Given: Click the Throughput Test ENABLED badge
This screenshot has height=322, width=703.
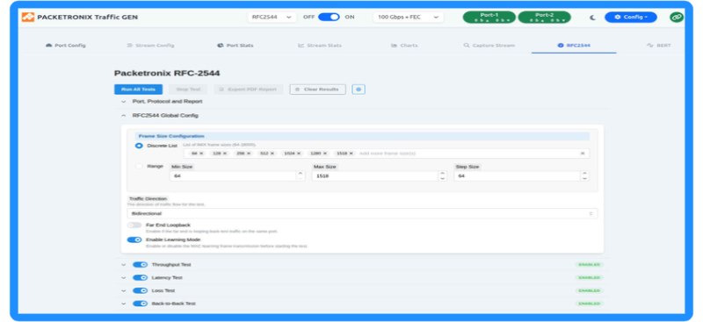Looking at the screenshot, I should [x=589, y=265].
